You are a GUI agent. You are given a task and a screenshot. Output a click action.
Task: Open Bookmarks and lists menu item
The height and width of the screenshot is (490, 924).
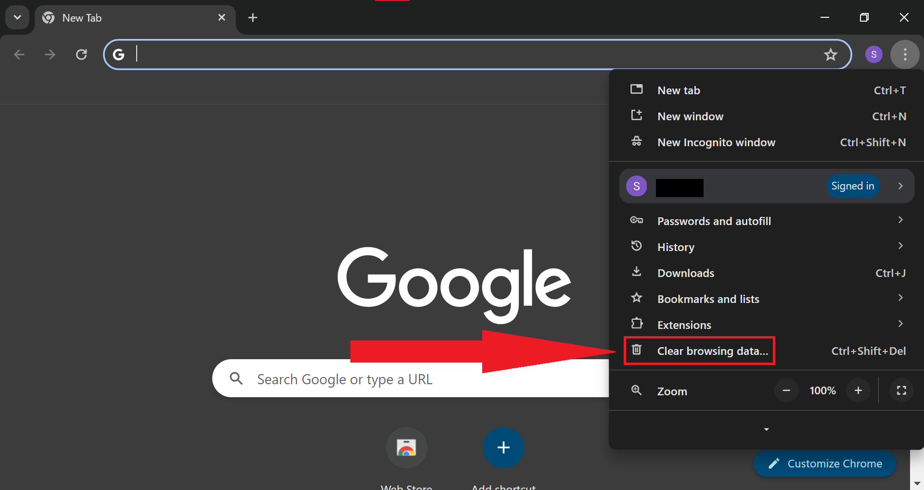[x=766, y=299]
